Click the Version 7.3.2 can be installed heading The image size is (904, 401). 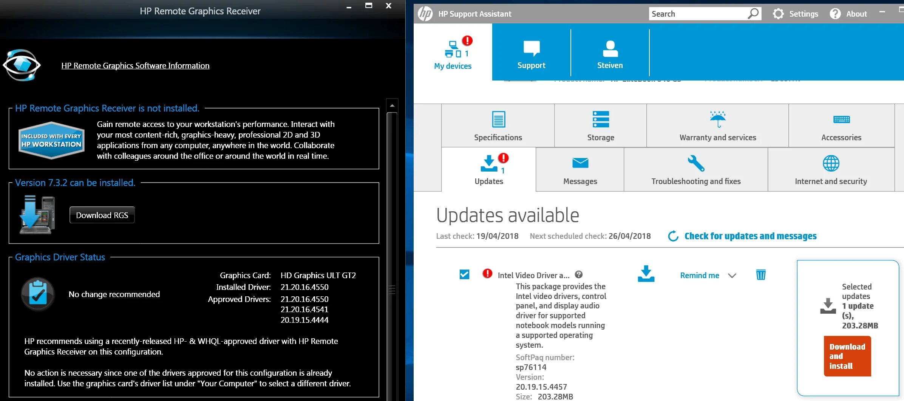(75, 183)
